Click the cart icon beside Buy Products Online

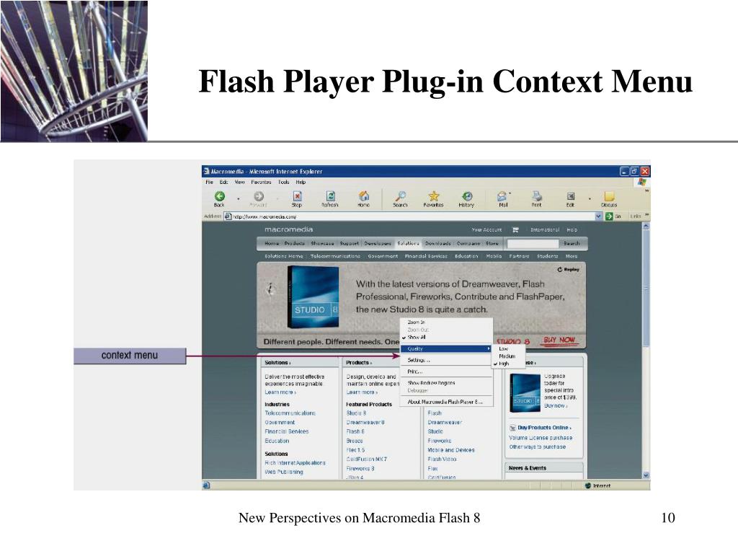[512, 428]
